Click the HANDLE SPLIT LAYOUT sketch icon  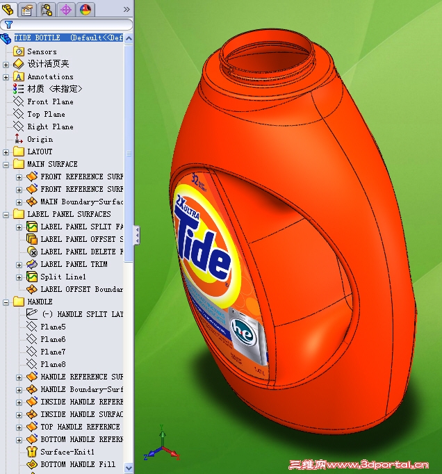click(x=32, y=314)
